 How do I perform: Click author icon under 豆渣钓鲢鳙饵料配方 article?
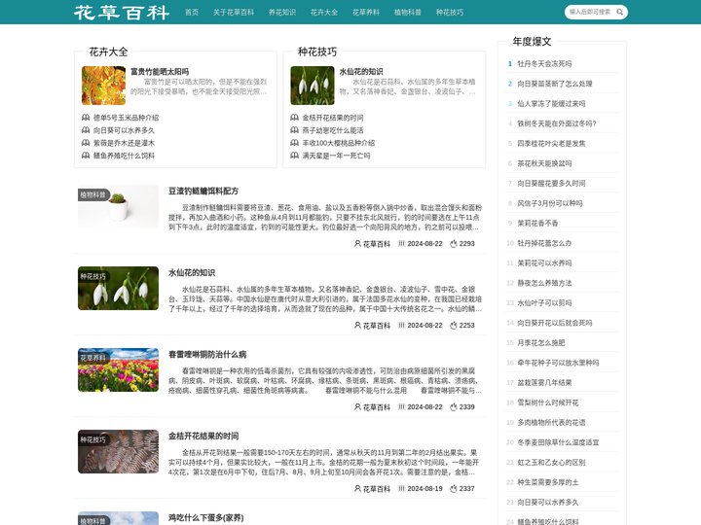click(357, 243)
